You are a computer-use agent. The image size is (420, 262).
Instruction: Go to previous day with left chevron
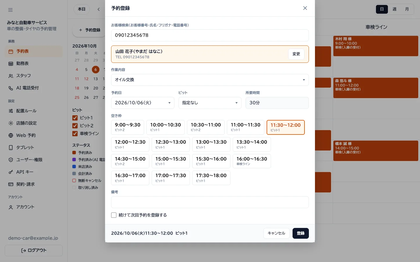99,9
